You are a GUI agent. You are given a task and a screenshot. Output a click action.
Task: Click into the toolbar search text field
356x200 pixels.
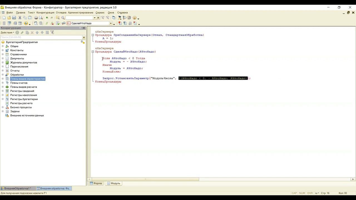pyautogui.click(x=79, y=18)
